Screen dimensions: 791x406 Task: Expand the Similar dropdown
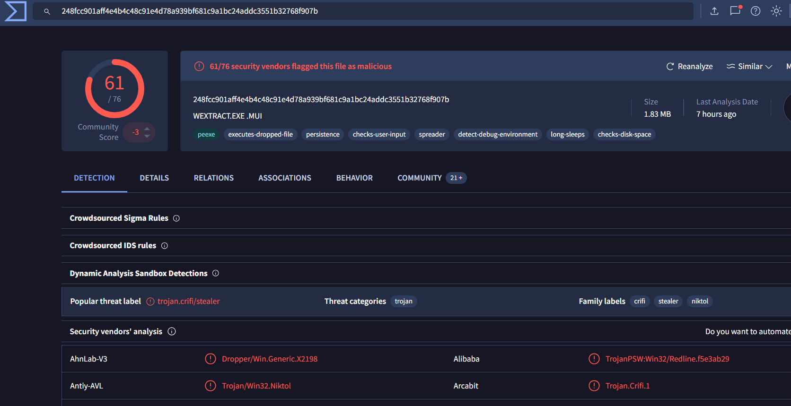click(x=749, y=67)
